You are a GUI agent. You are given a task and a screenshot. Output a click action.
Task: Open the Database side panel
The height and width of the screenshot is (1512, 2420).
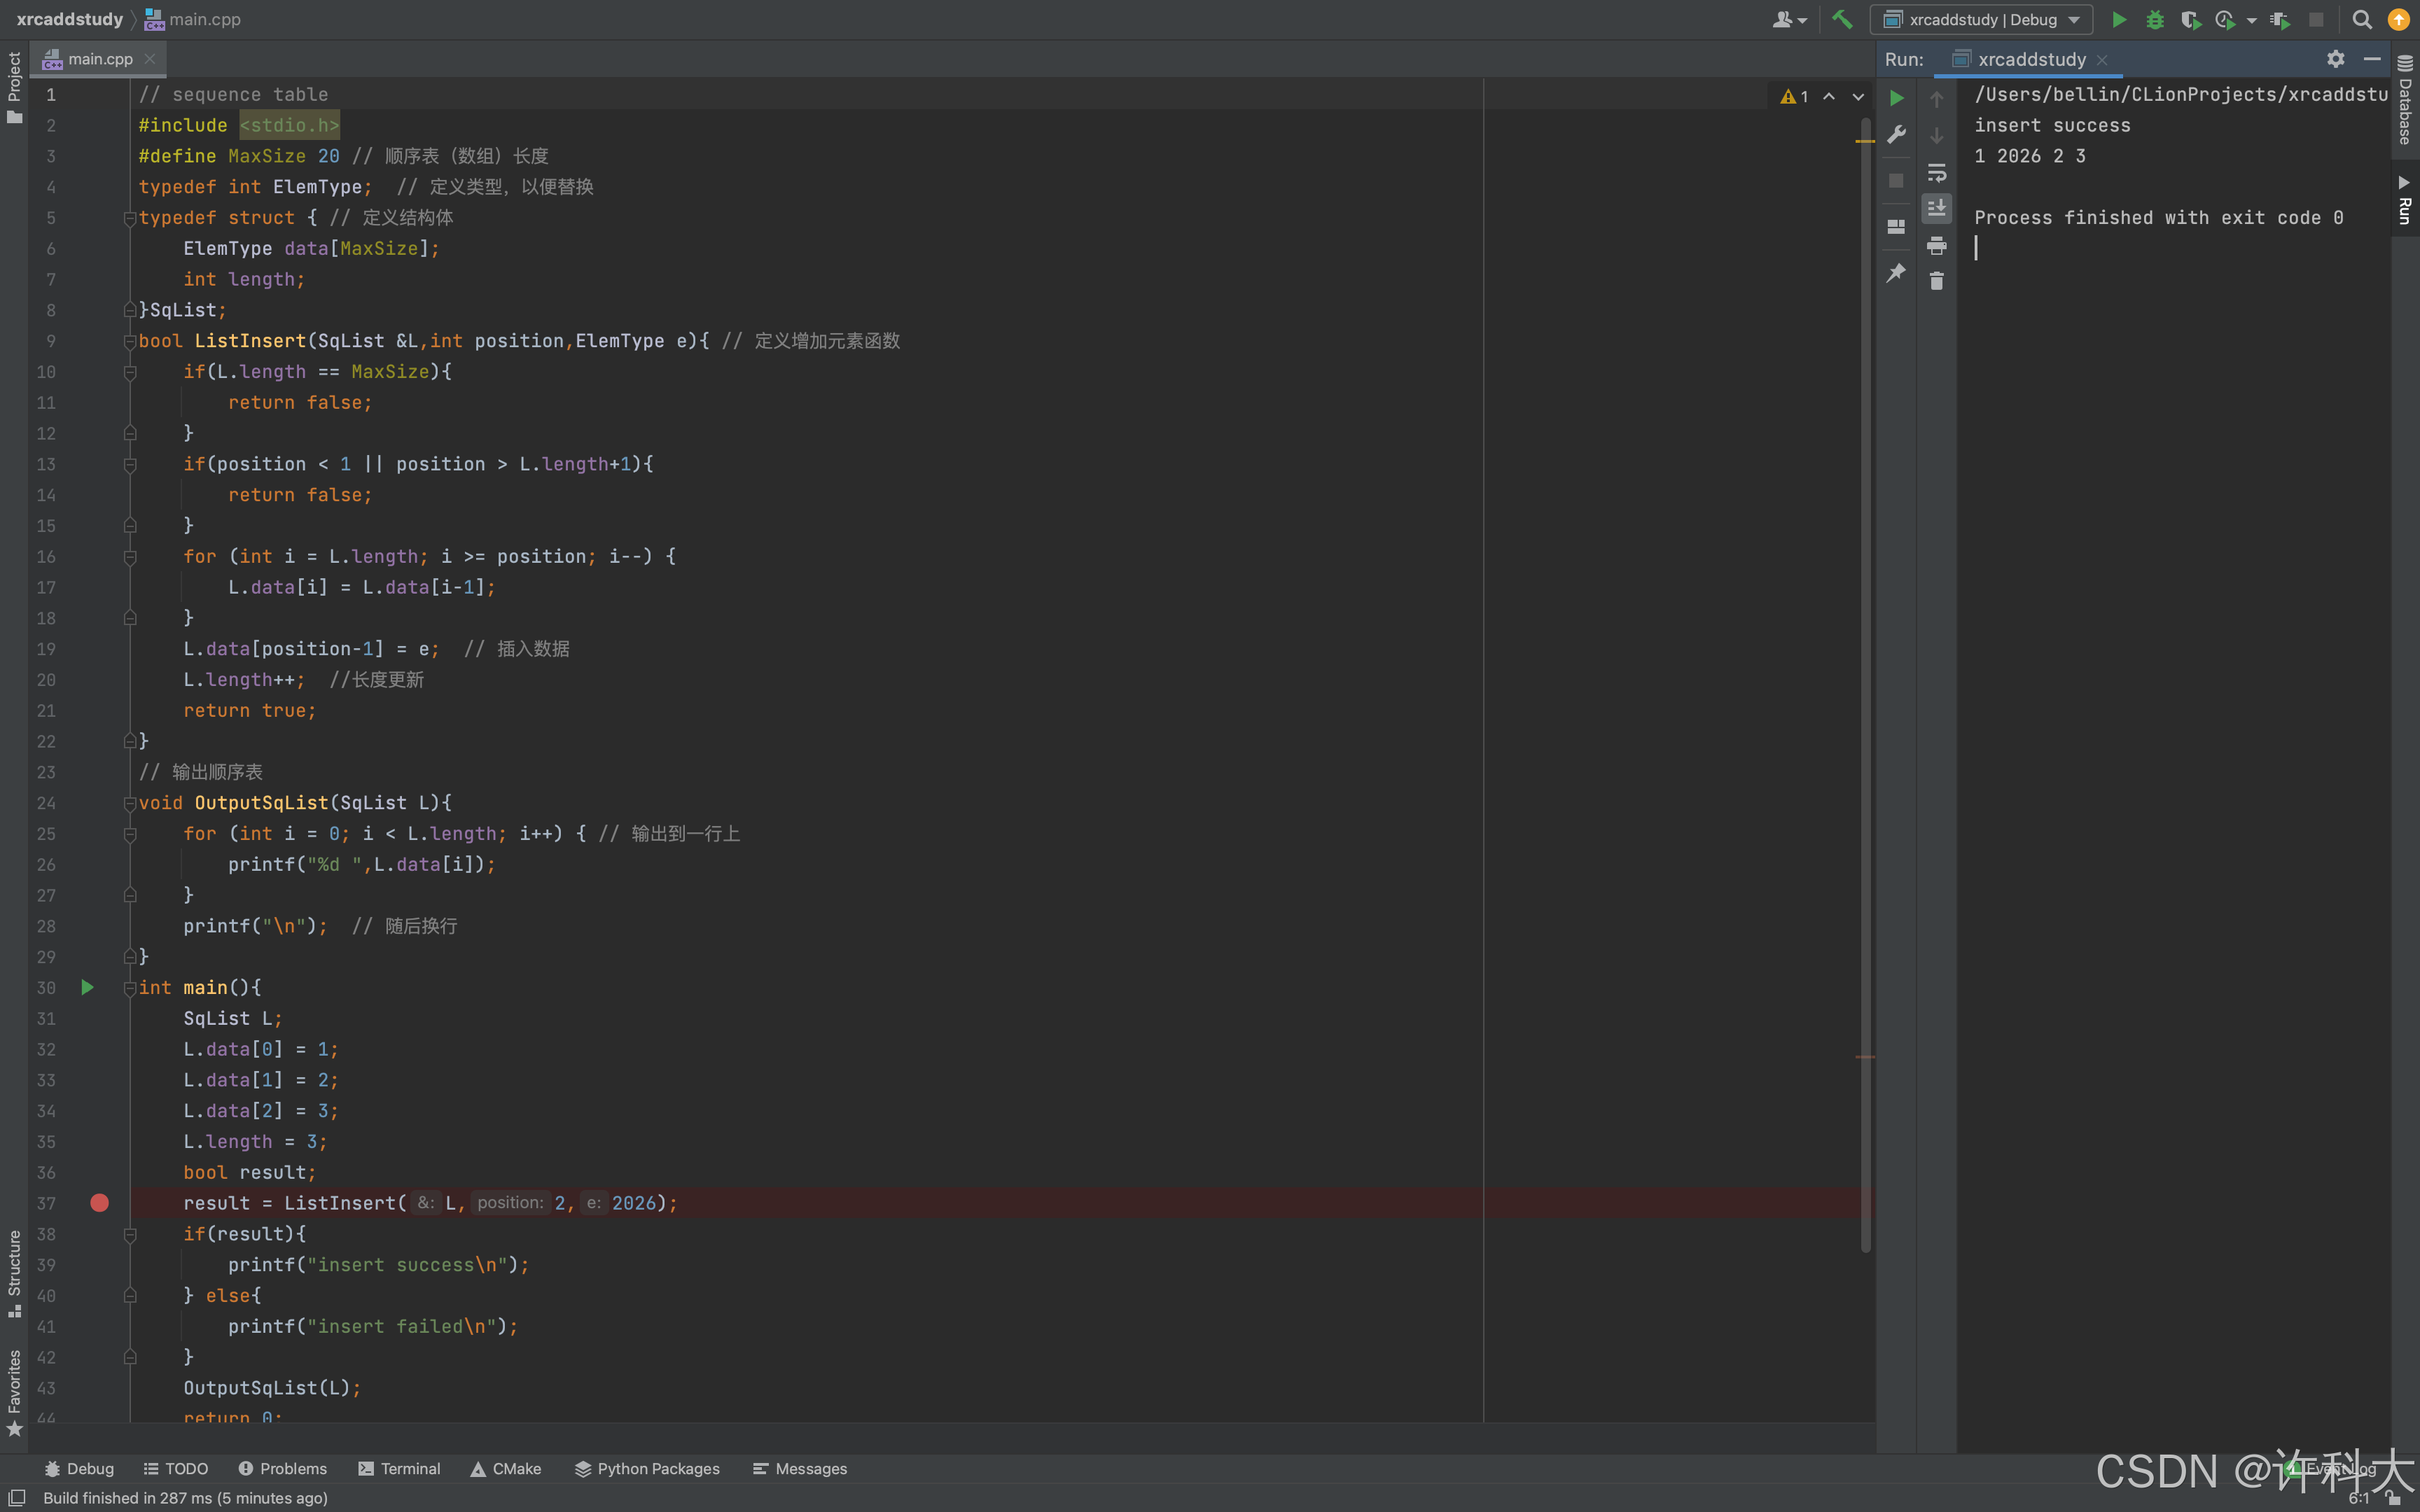(2405, 100)
